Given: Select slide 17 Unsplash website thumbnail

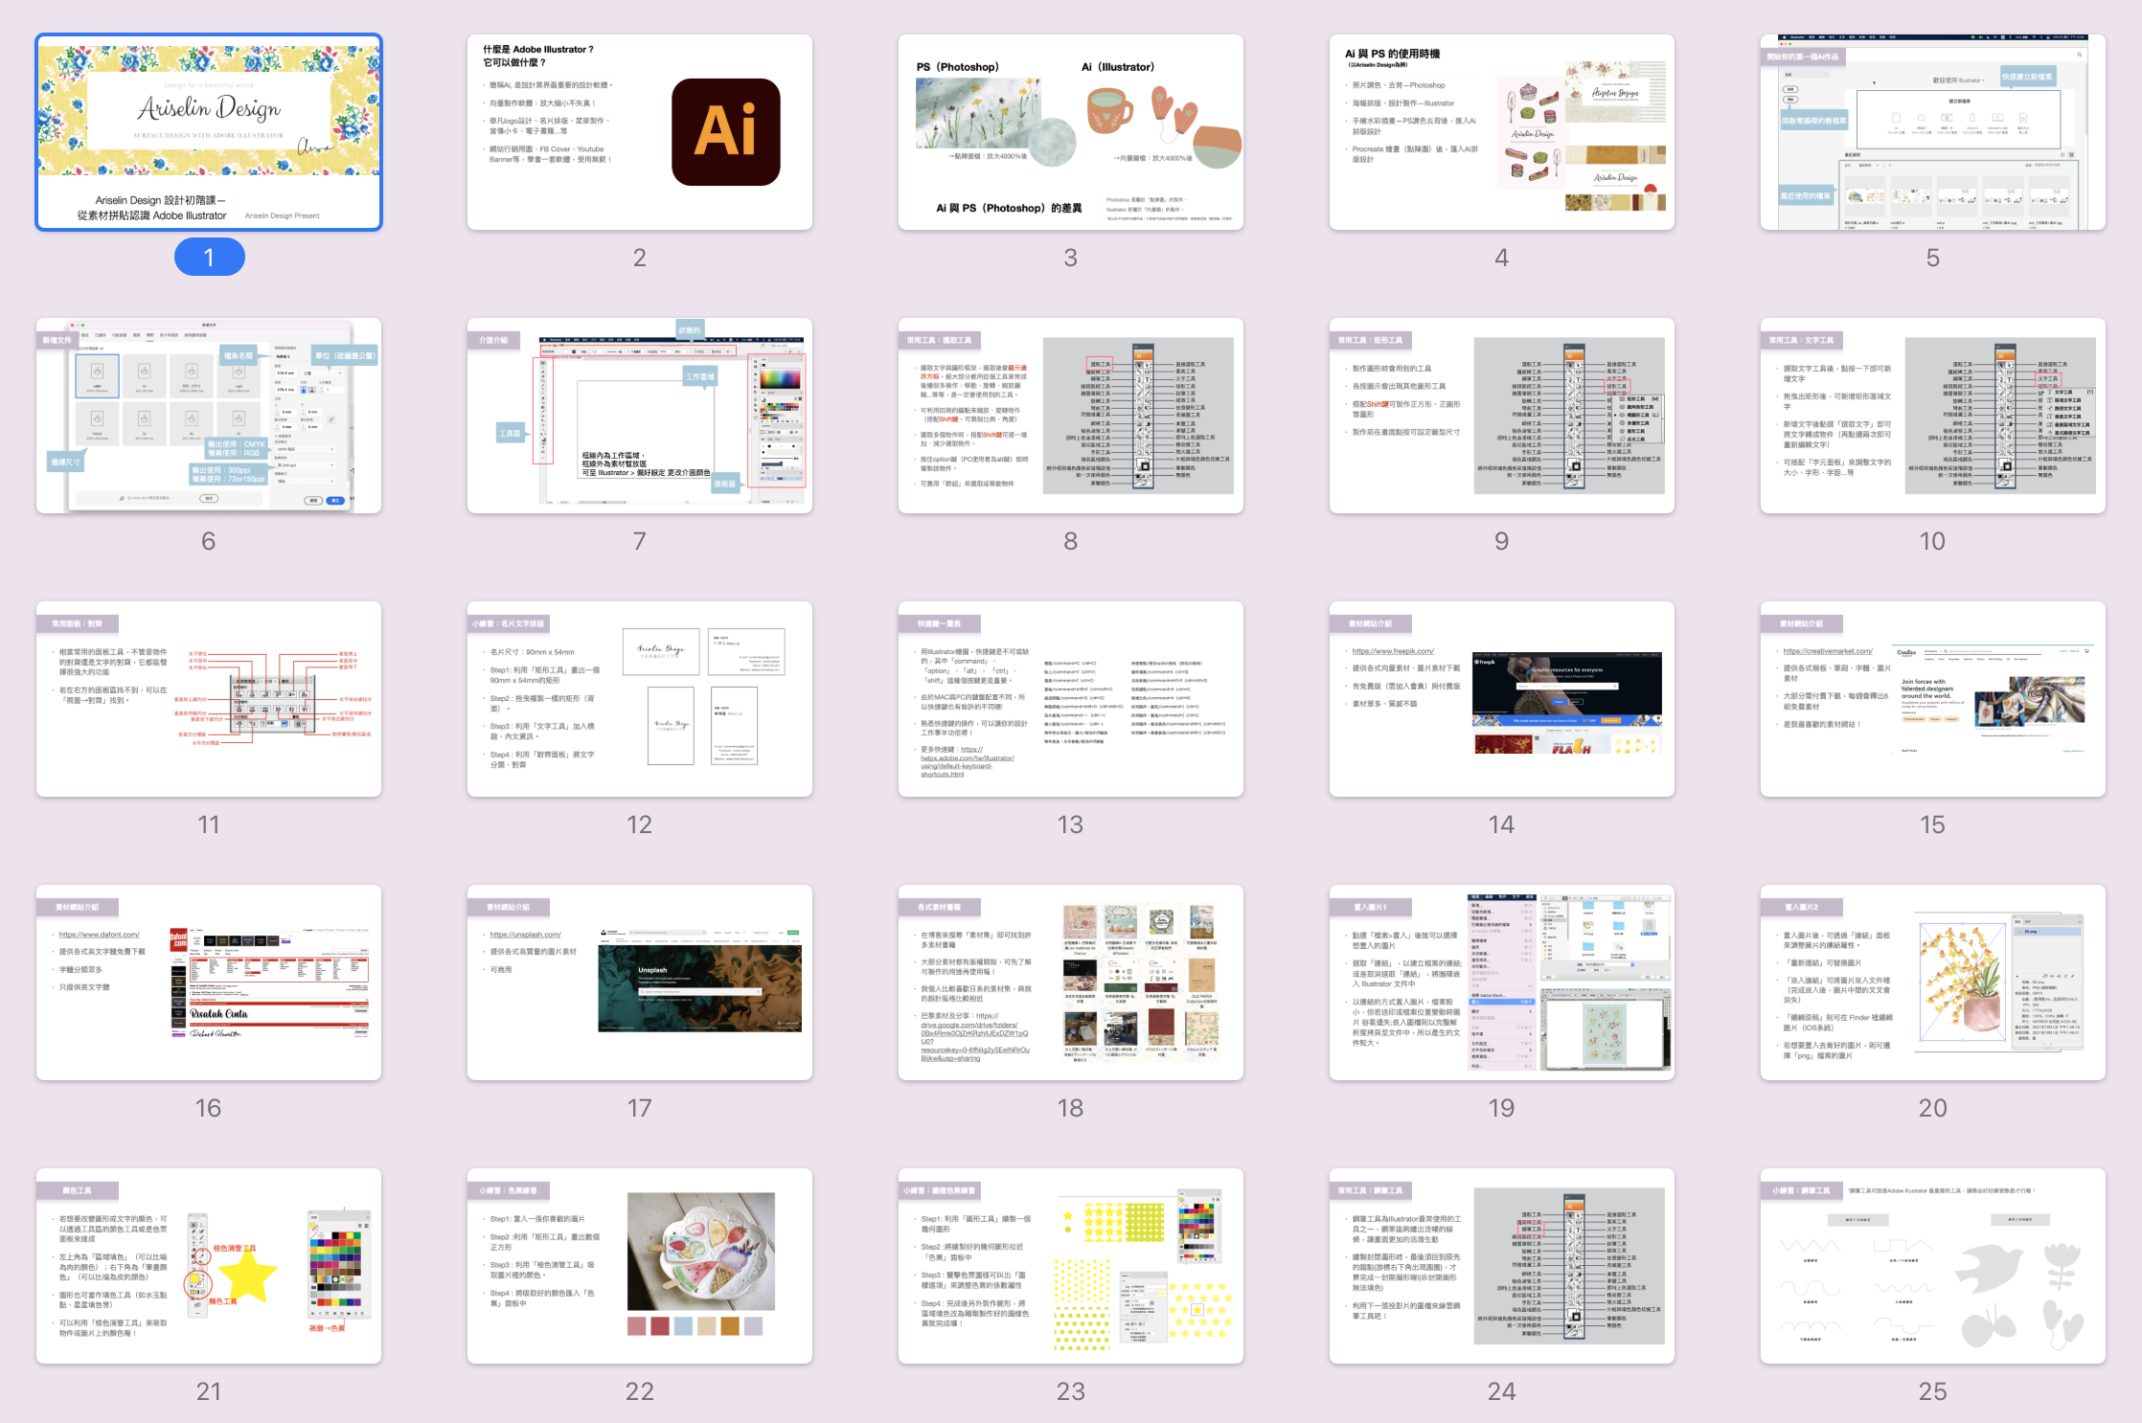Looking at the screenshot, I should coord(639,983).
